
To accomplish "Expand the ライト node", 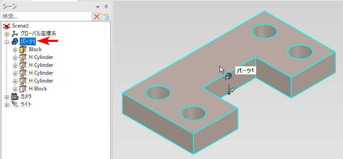I will pyautogui.click(x=7, y=105).
